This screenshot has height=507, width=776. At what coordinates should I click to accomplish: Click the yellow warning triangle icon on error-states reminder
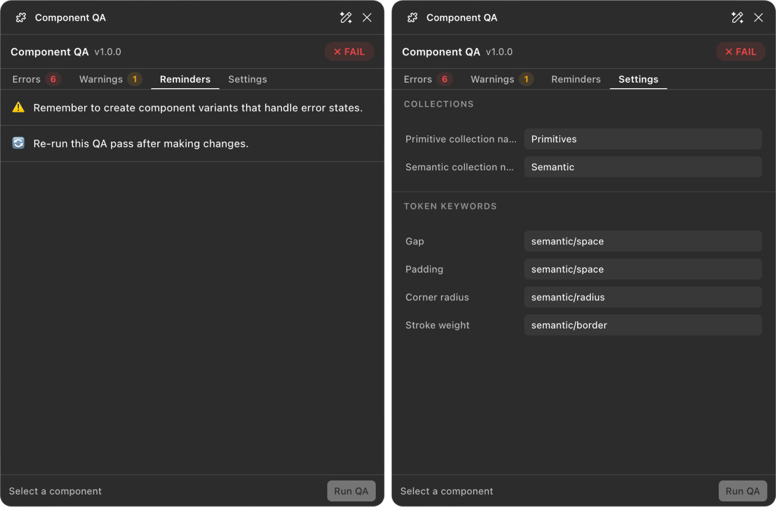coord(18,107)
